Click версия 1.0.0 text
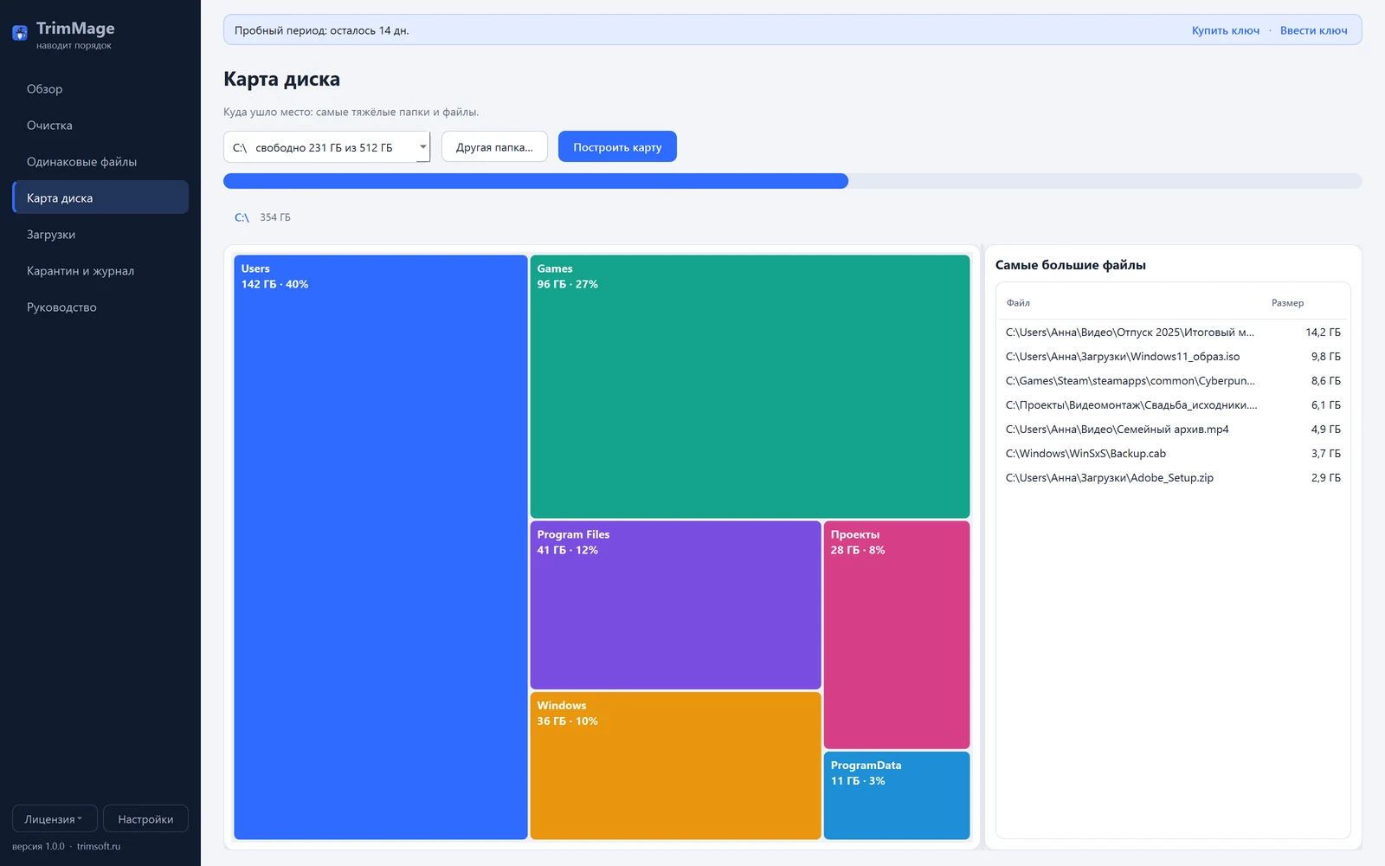The height and width of the screenshot is (866, 1385). click(38, 846)
